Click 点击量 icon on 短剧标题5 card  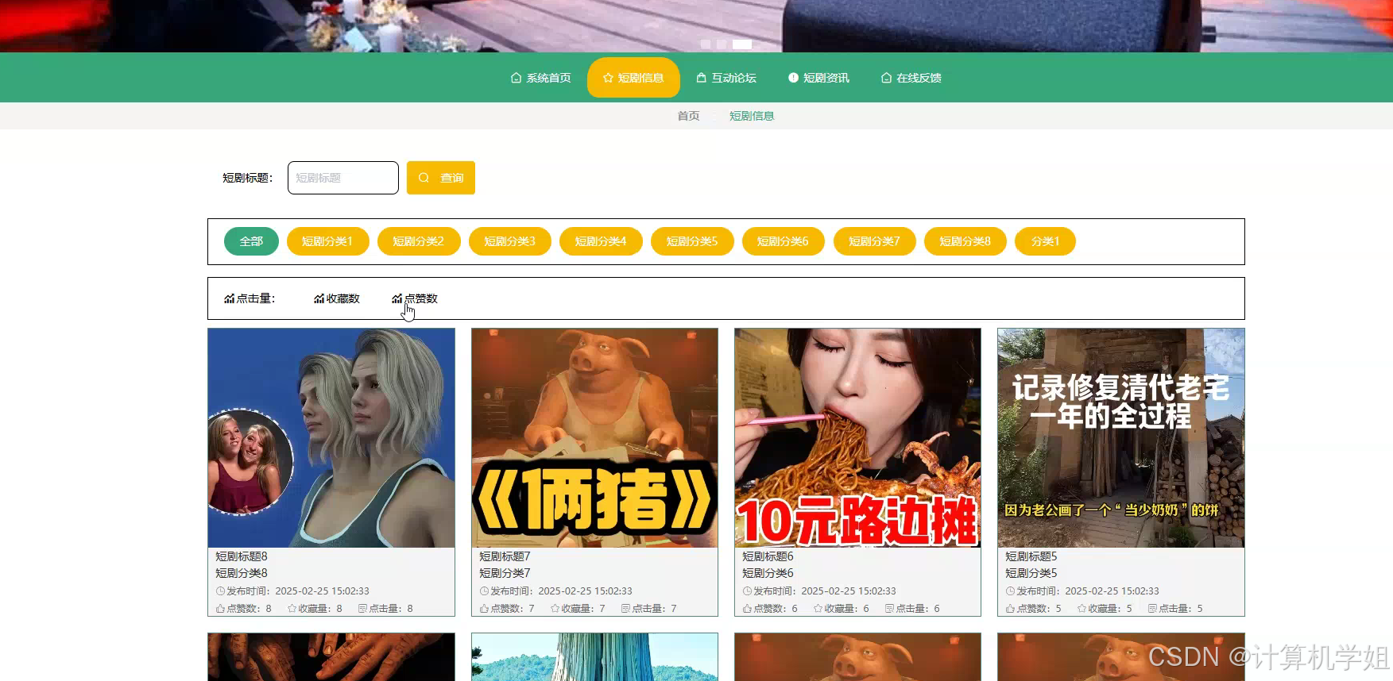point(1152,609)
